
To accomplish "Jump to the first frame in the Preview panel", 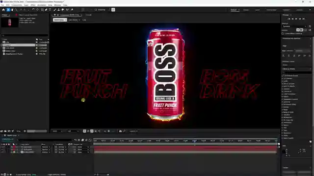I will coord(289,19).
